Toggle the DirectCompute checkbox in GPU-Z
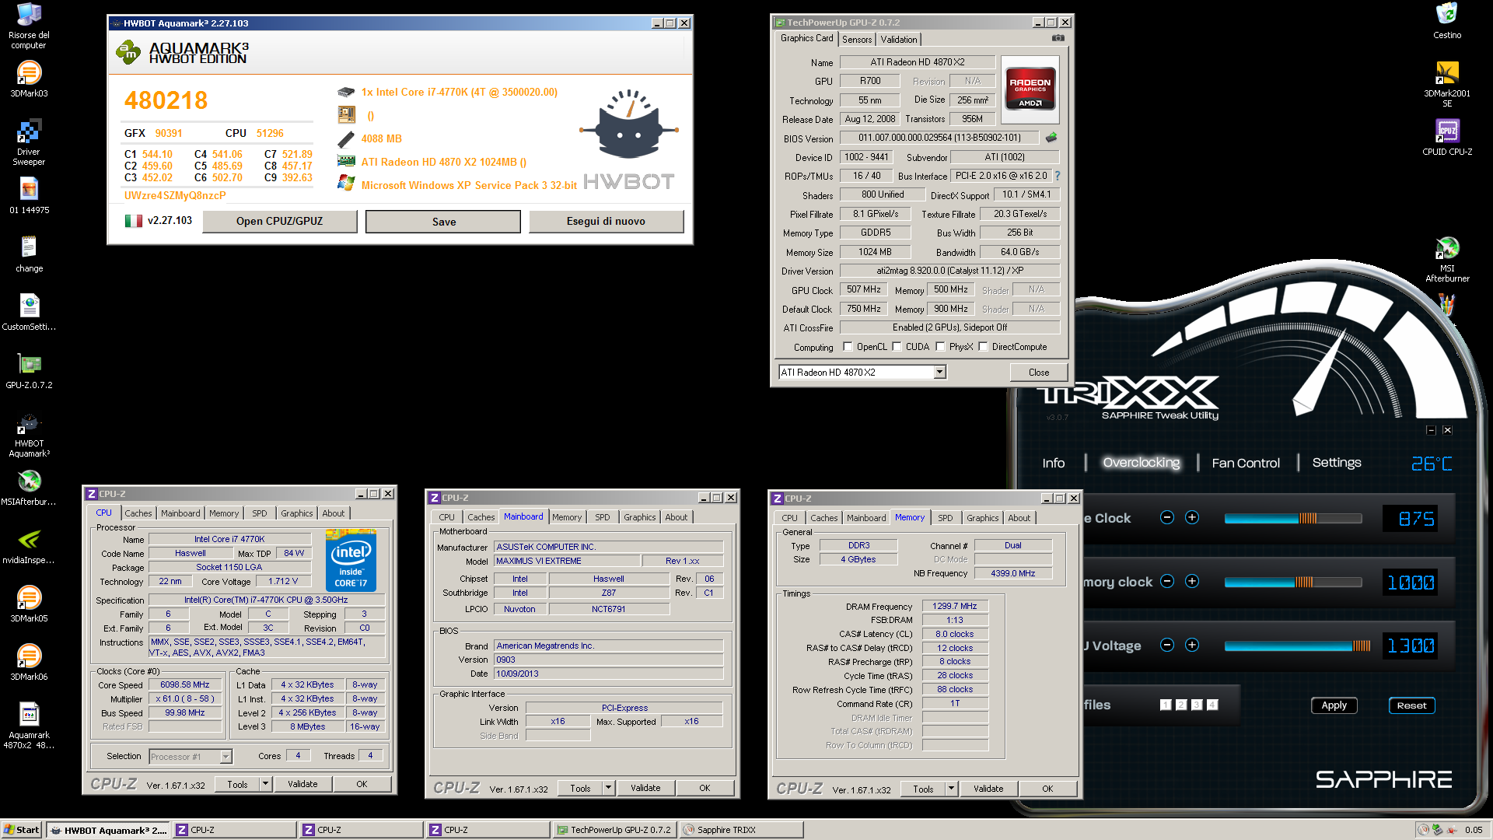 point(984,347)
